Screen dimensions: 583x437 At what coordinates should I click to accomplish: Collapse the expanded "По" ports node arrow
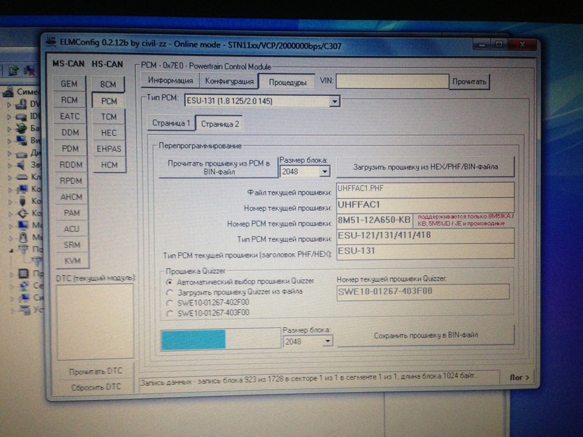tap(11, 250)
